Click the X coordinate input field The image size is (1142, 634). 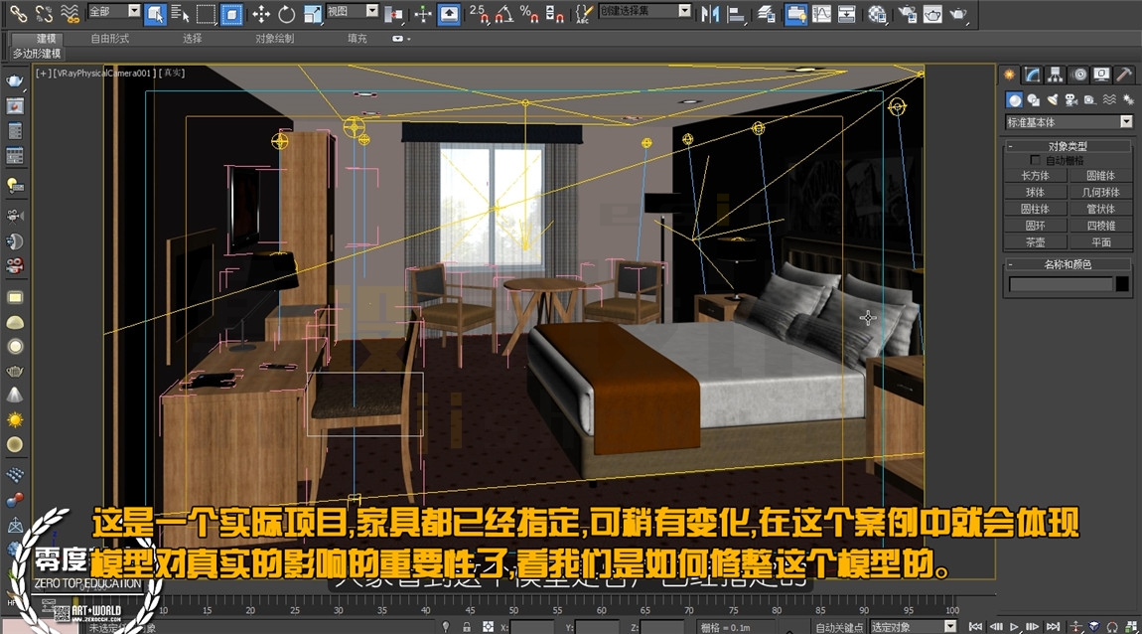point(531,627)
